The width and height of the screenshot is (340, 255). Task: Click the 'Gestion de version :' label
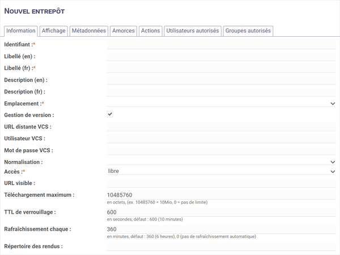[x=29, y=115]
